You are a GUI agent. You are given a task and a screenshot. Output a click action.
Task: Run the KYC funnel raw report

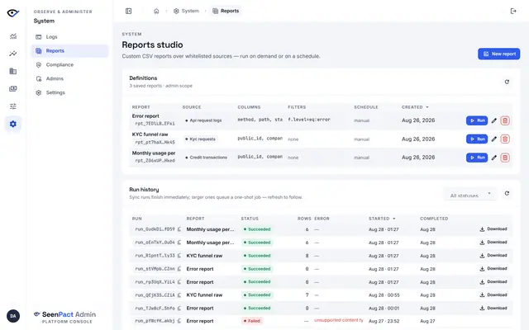point(477,139)
